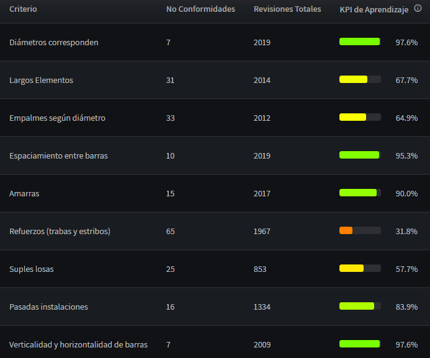Viewport: 430px width, 358px height.
Task: Click the yellow progress bar for Largos Elementos
Action: (360, 79)
